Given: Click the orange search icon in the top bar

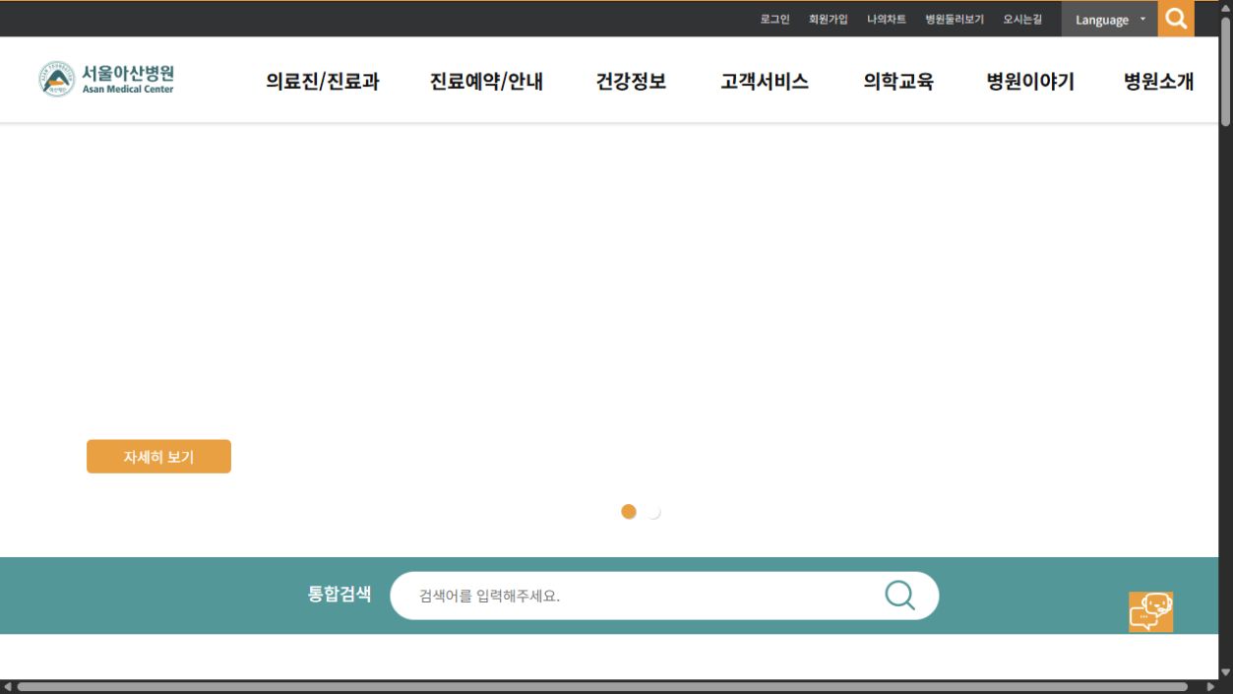Looking at the screenshot, I should click(1176, 19).
